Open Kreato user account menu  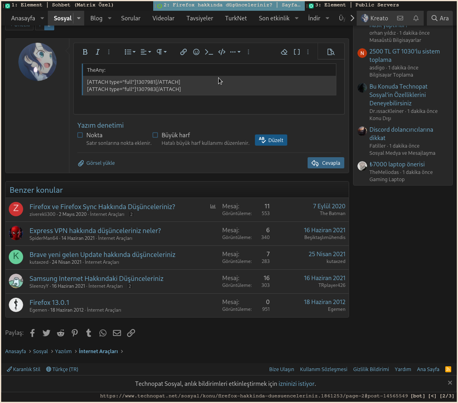(375, 18)
